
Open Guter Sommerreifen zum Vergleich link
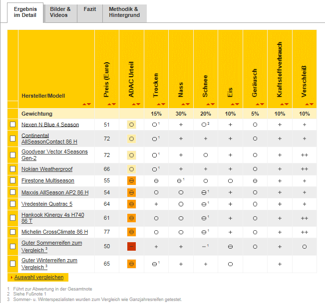tap(52, 247)
